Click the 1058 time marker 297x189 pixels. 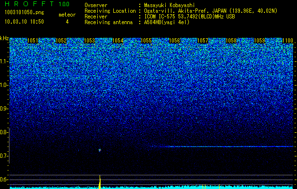click(231, 41)
